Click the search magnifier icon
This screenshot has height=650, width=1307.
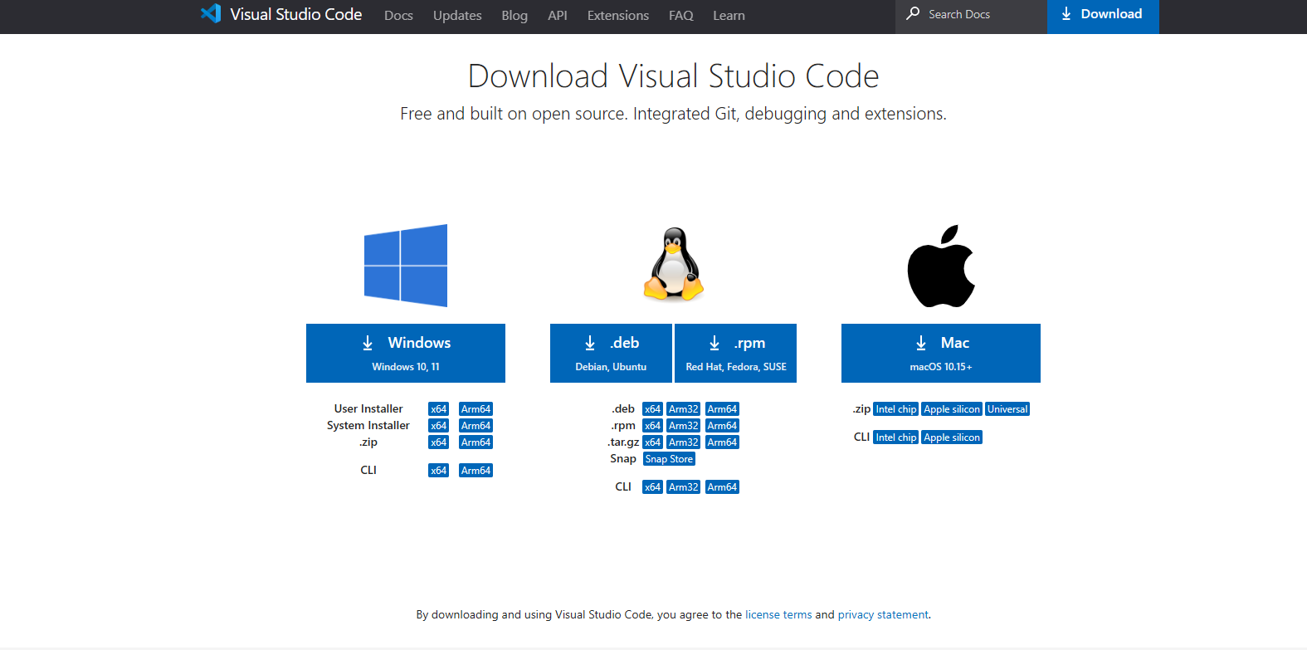[913, 13]
